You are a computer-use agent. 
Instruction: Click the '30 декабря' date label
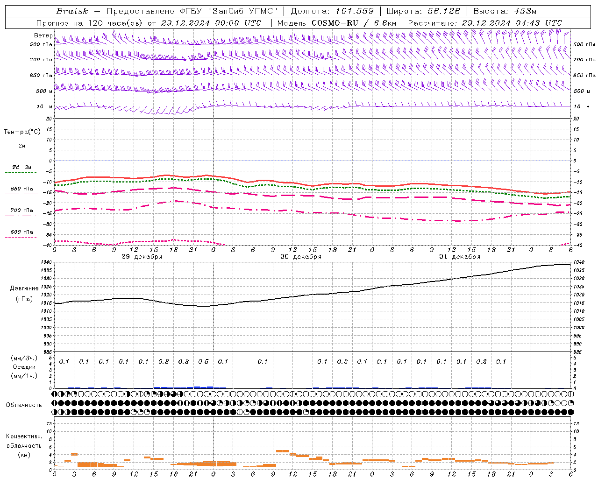pos(301,257)
